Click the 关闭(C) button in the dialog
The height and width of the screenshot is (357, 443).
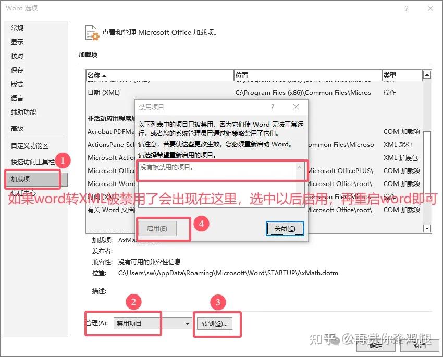pos(285,228)
